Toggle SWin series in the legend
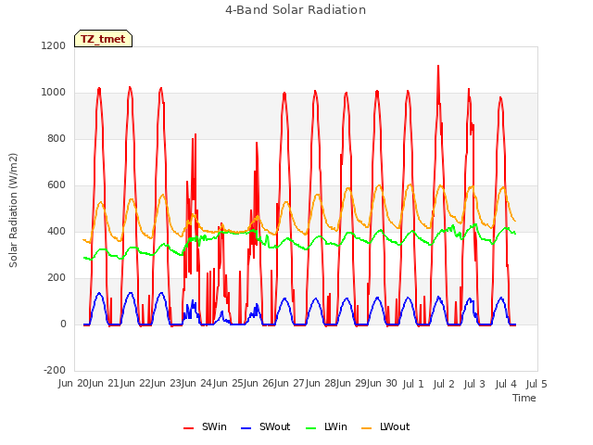The height and width of the screenshot is (445, 593). pyautogui.click(x=205, y=426)
